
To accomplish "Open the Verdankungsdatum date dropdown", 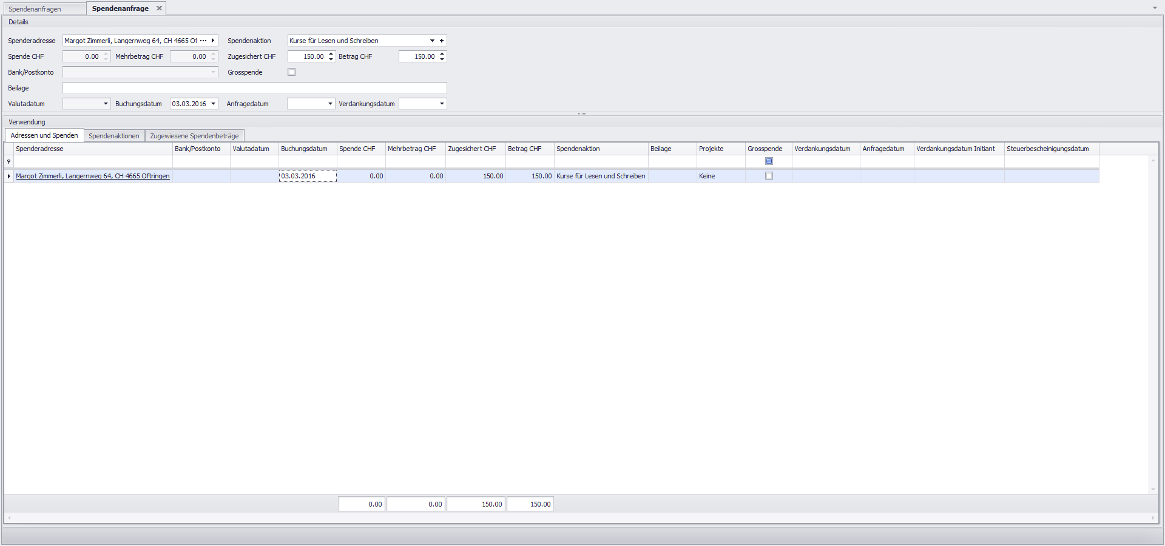I will click(442, 104).
